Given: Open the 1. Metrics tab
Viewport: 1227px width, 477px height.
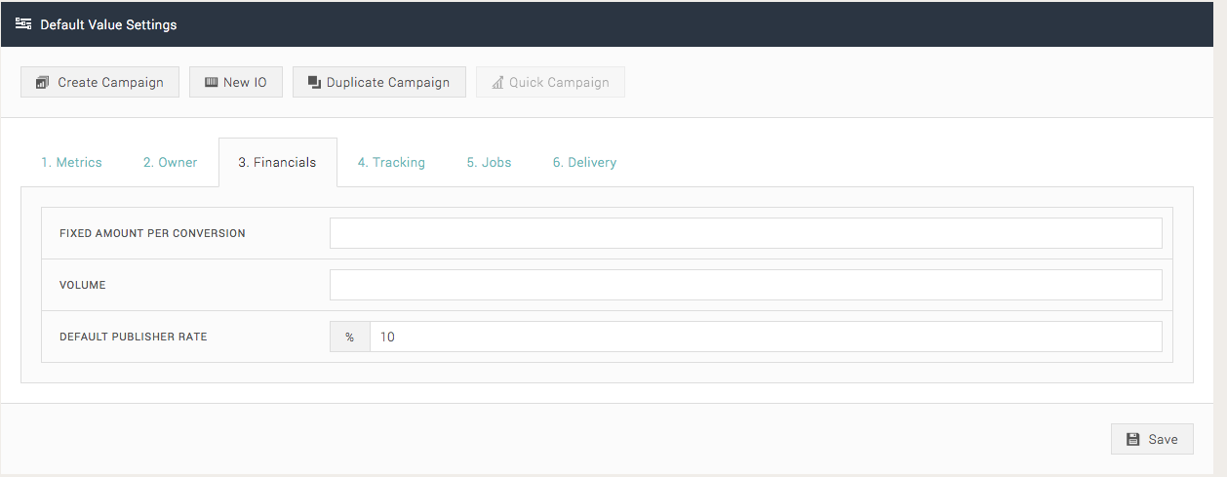Looking at the screenshot, I should click(71, 163).
